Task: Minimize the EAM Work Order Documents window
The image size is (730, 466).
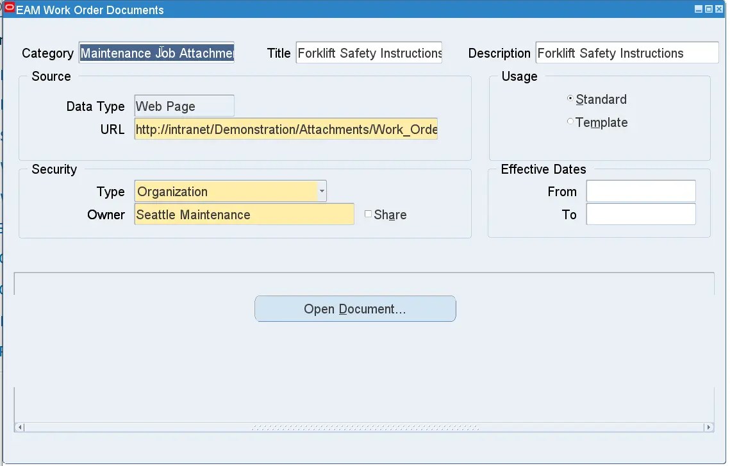Action: click(x=700, y=9)
